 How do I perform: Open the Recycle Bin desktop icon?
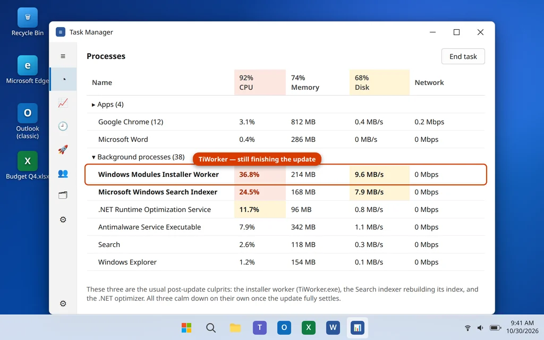pyautogui.click(x=28, y=22)
